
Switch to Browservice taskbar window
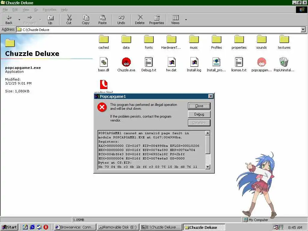75,227
